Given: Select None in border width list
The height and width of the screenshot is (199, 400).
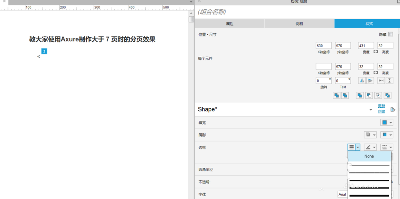Looking at the screenshot, I should coord(369,156).
